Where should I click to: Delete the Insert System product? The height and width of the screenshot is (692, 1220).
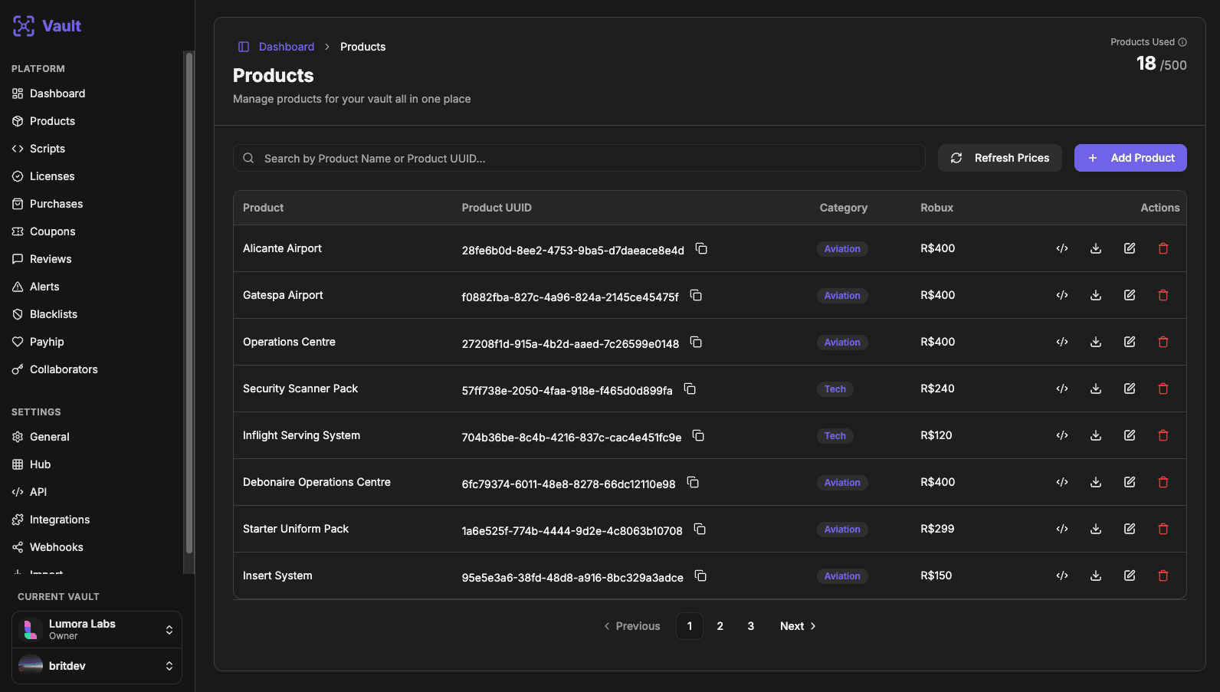[x=1163, y=576]
